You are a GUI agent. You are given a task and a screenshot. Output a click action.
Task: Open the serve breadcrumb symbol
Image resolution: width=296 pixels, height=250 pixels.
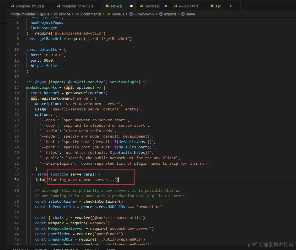[x=191, y=14]
